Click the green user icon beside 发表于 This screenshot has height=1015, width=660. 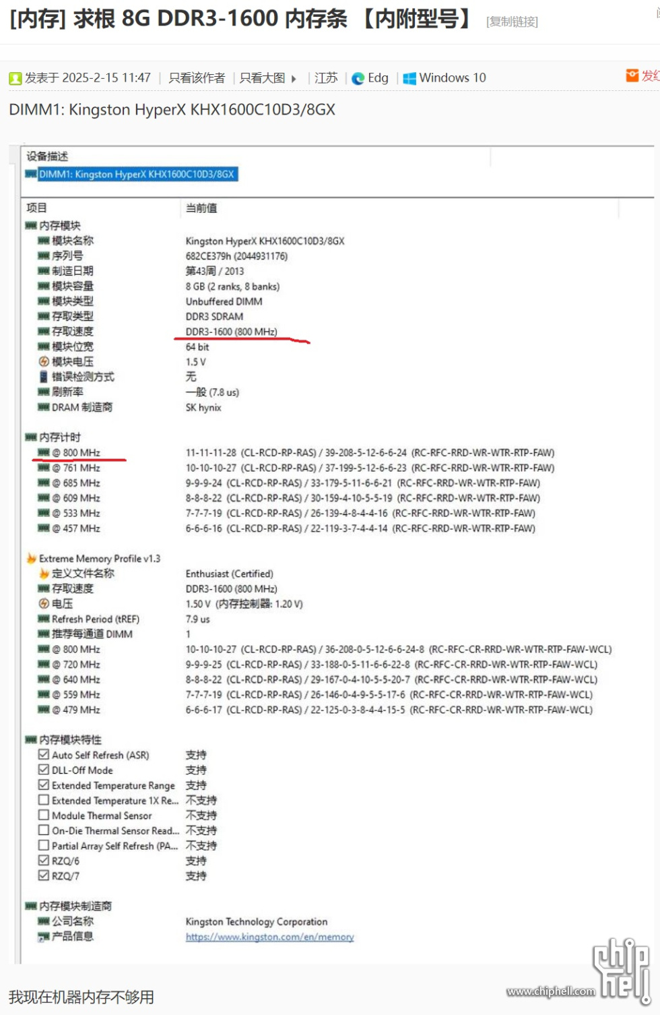point(15,78)
